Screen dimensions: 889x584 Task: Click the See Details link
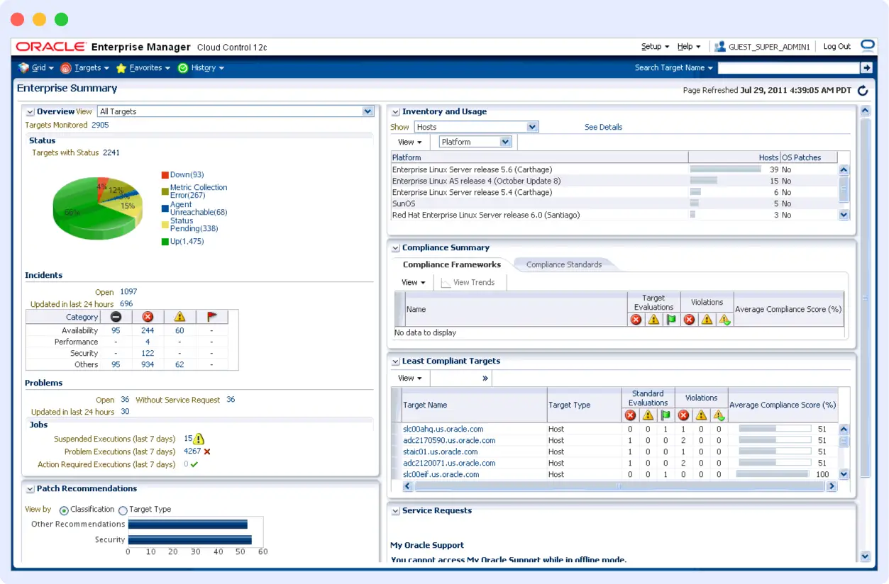[x=604, y=126]
